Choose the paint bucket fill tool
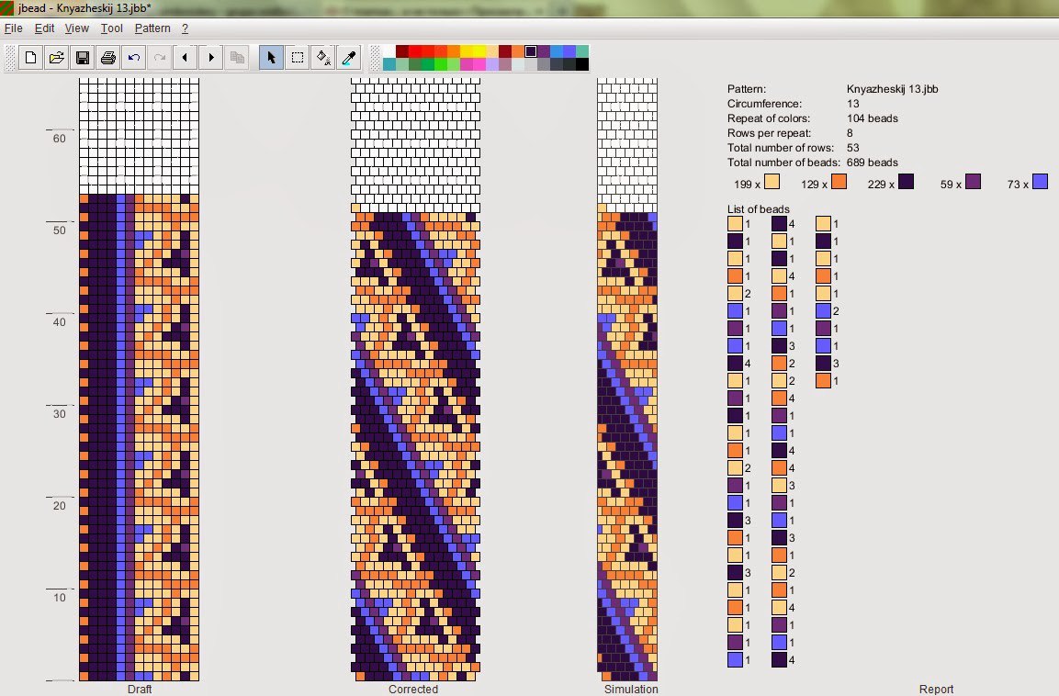 [x=322, y=58]
